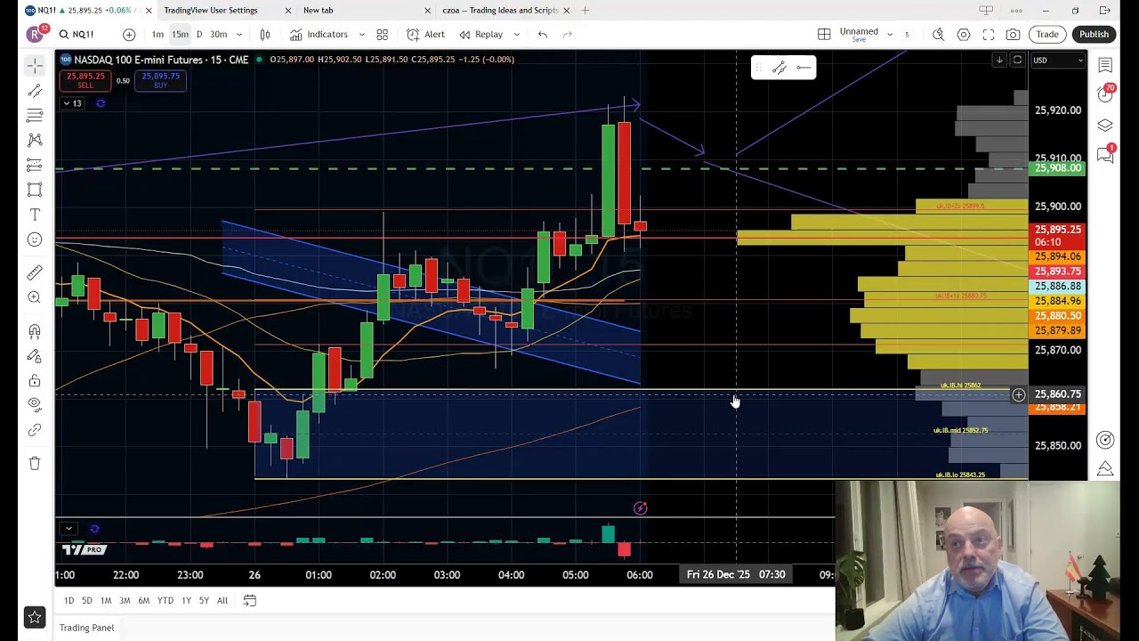1139x641 pixels.
Task: Expand the timeframe interval dropdown
Action: [238, 35]
